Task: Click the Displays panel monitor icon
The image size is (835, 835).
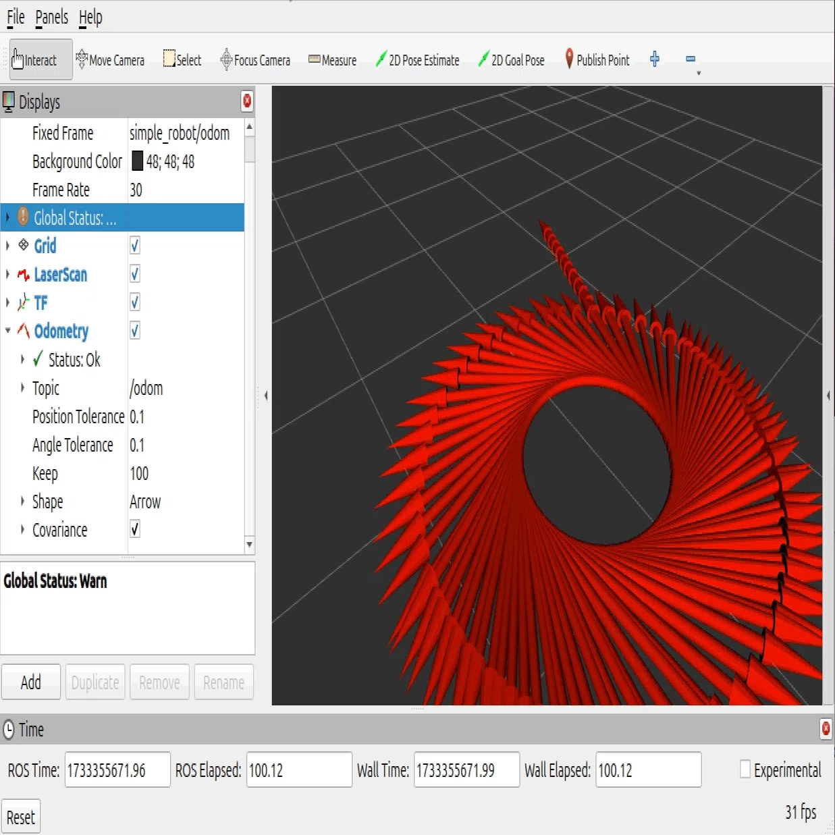Action: (x=9, y=102)
